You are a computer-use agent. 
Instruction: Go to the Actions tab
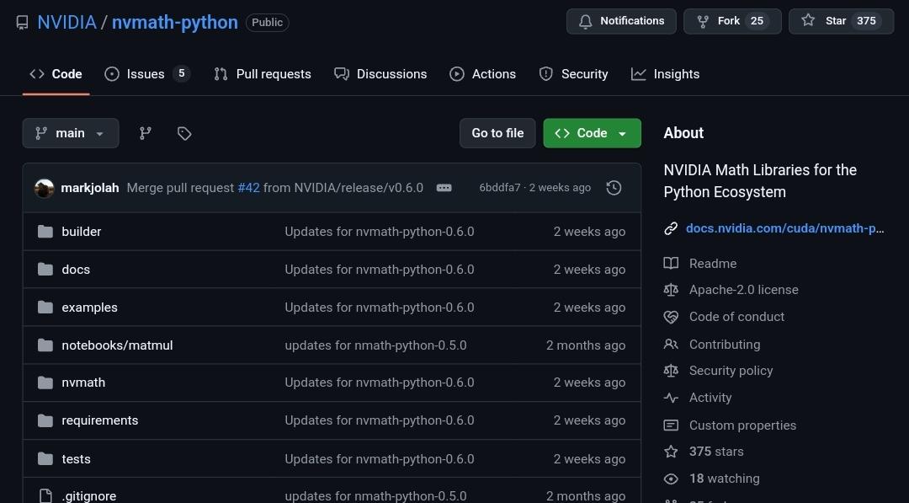coord(483,74)
